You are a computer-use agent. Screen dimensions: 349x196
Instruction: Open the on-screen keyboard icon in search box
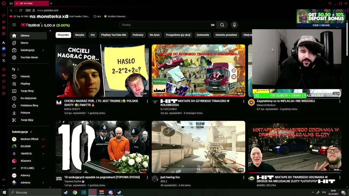tap(213, 25)
